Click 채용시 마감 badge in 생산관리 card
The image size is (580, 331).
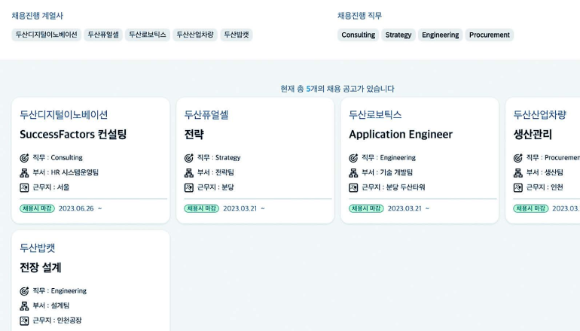(531, 208)
